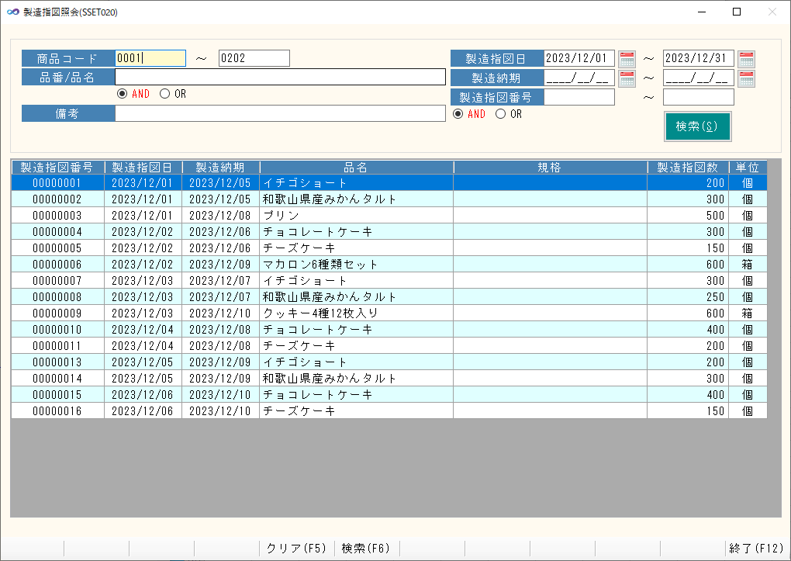Click the application icon in title bar
Screen dimensions: 791x561
(x=12, y=12)
